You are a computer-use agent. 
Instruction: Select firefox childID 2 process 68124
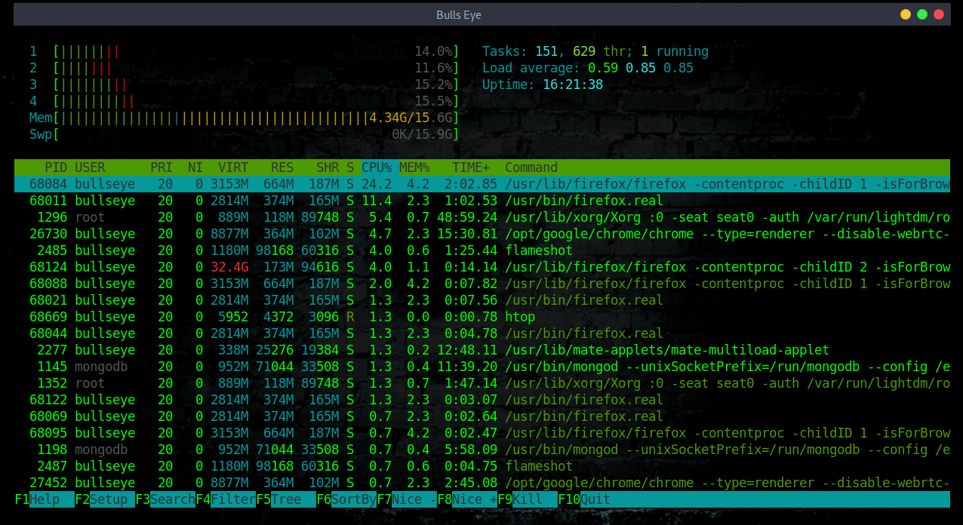coord(482,267)
